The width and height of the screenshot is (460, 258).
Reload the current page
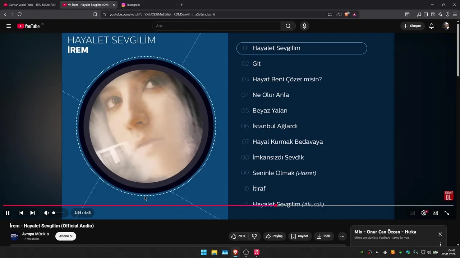19,14
